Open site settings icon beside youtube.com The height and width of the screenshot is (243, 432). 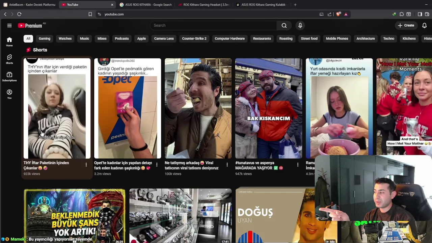point(99,14)
